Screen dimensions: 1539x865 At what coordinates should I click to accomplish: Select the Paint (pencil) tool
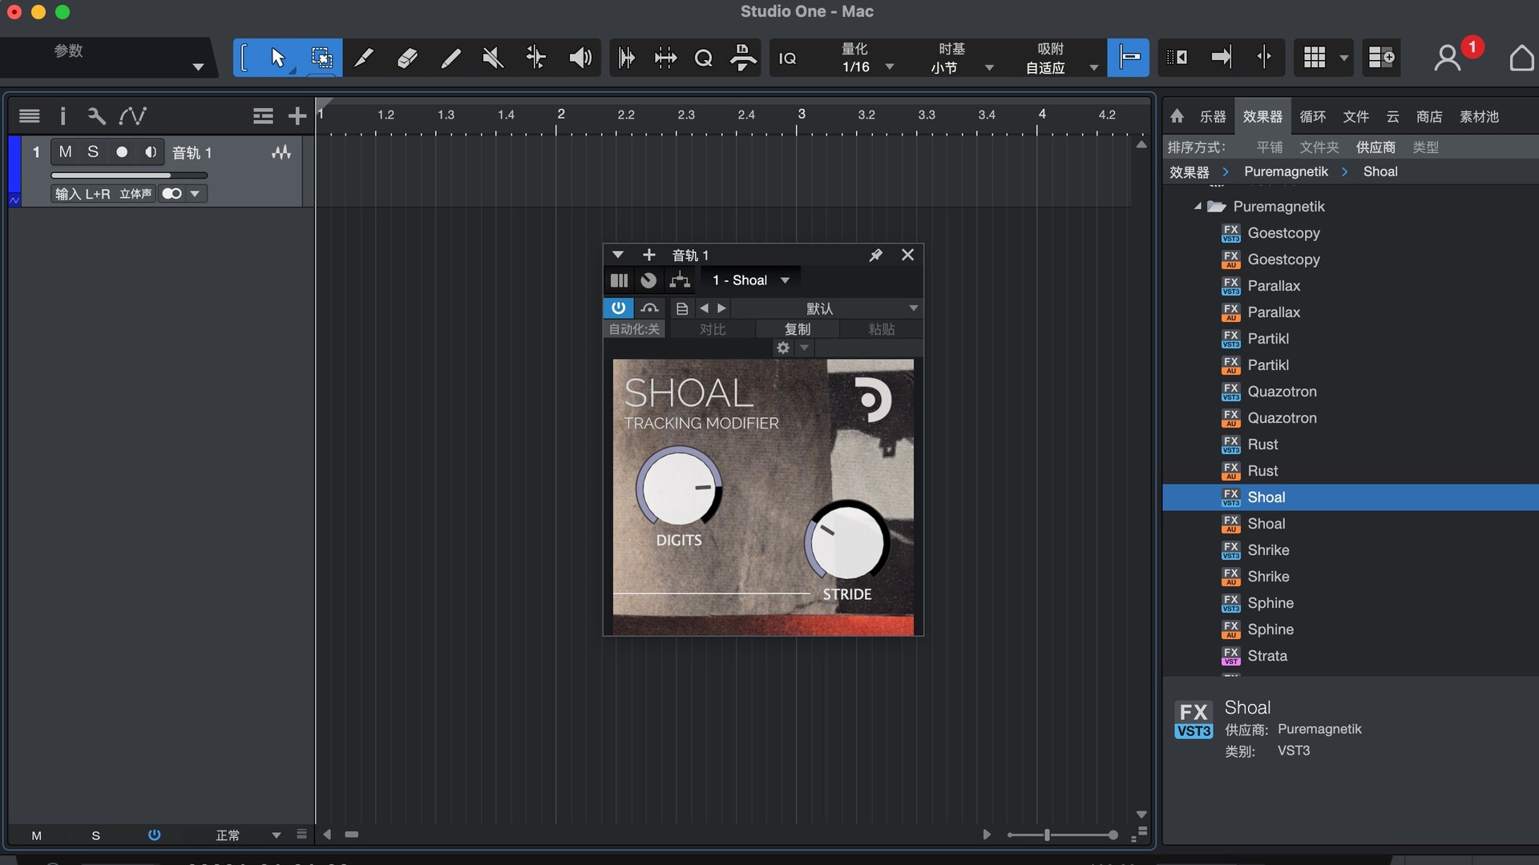pyautogui.click(x=450, y=58)
